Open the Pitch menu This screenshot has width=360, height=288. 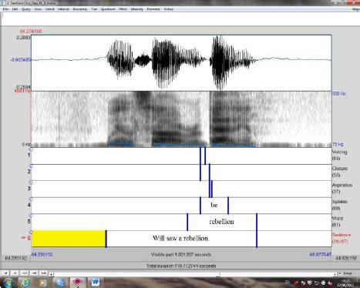[123, 9]
